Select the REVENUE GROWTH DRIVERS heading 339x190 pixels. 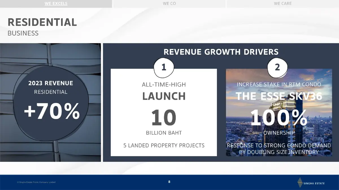click(x=221, y=52)
